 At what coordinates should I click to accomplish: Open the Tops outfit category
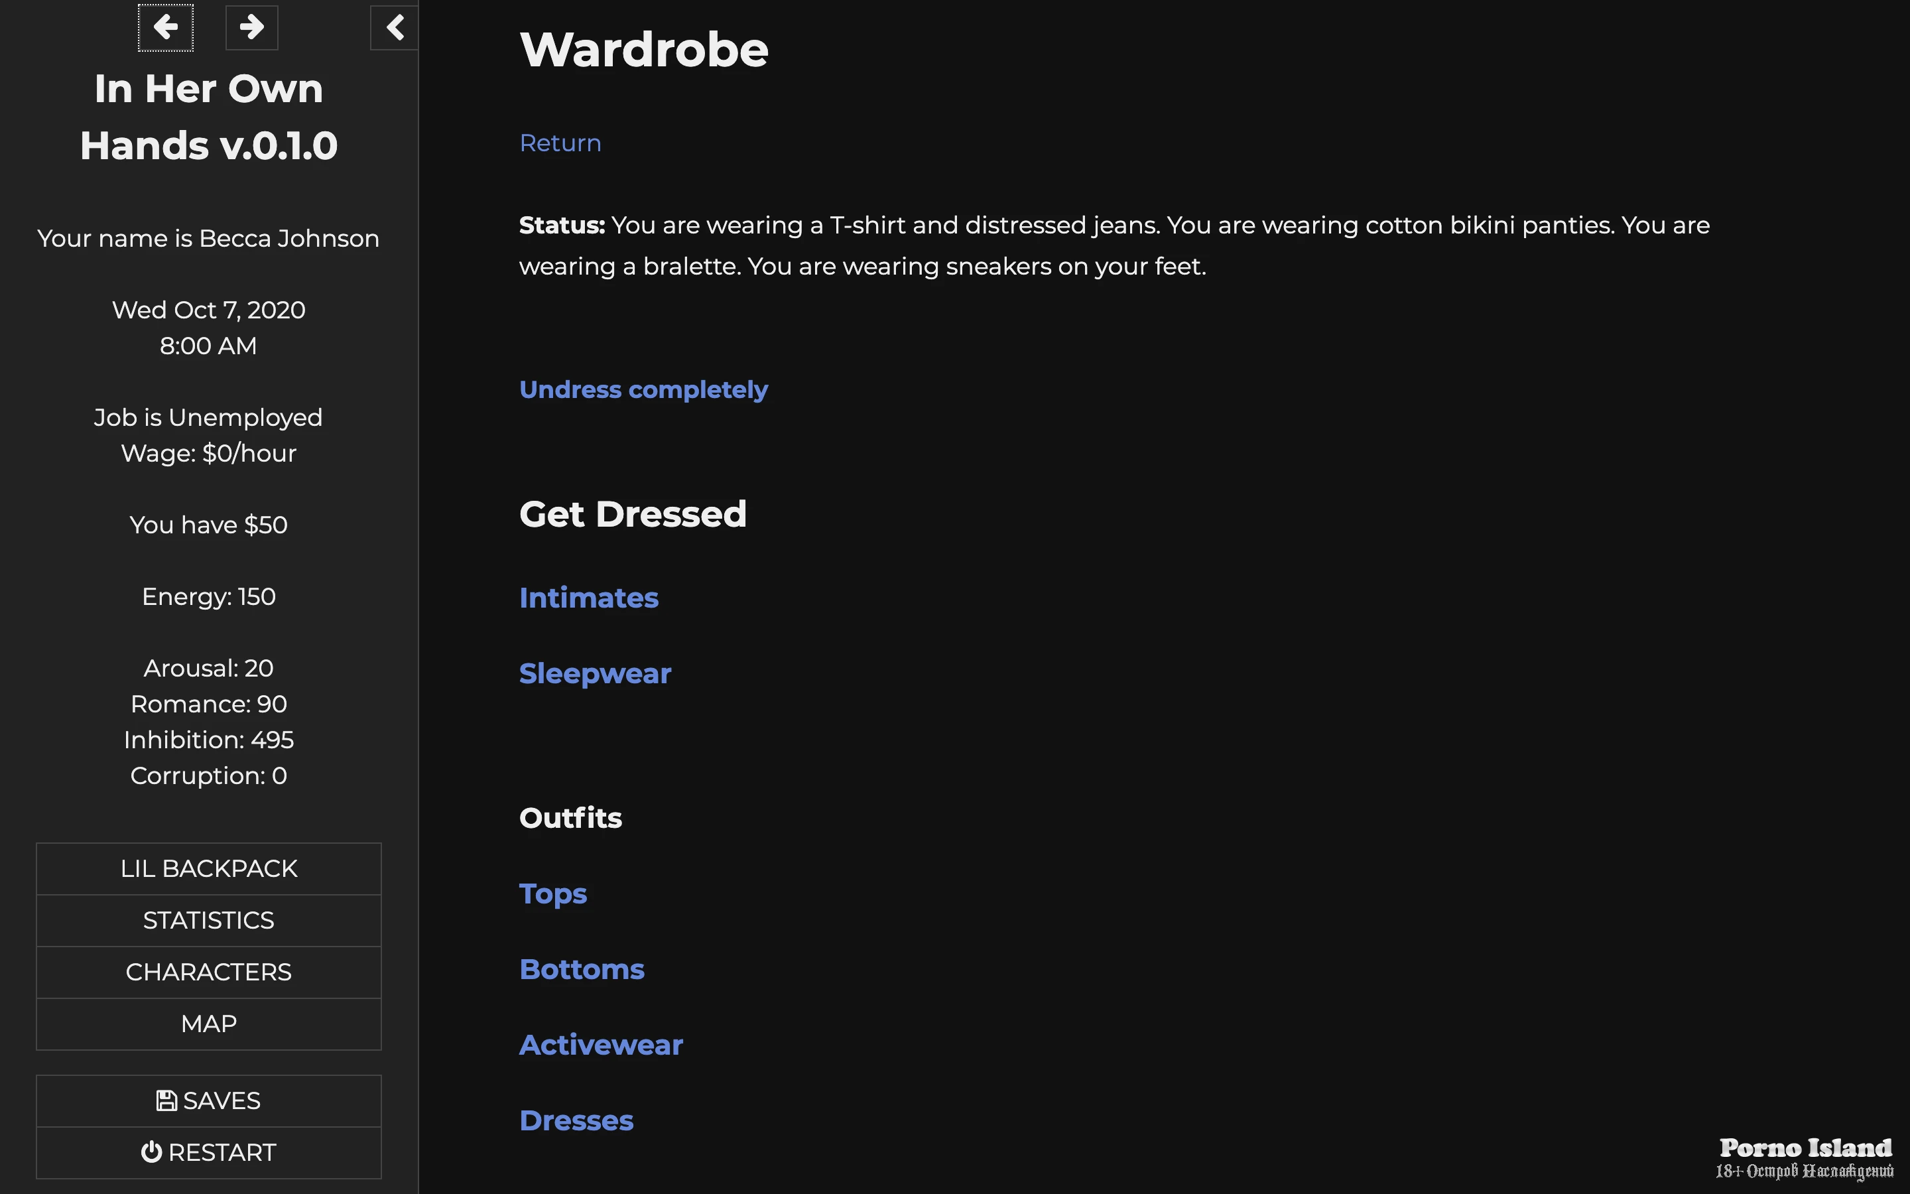tap(552, 894)
